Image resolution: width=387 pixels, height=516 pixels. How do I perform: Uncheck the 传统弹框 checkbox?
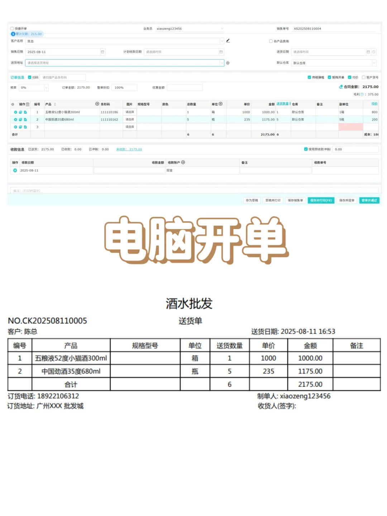pos(310,77)
